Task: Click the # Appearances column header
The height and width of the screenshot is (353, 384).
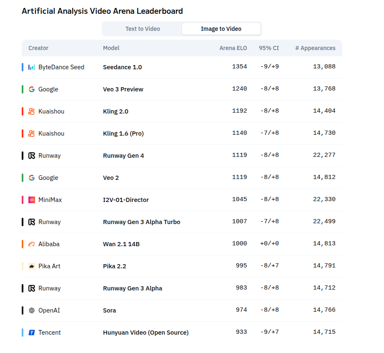Action: (x=315, y=48)
